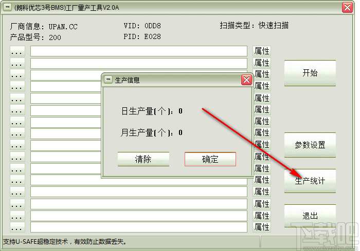This screenshot has width=360, height=251.
Task: Click the 生产信息 dialog title-bar menu icon
Action: click(x=108, y=80)
